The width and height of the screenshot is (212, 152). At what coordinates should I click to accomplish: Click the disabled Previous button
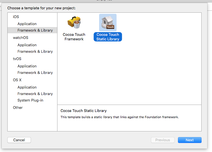tap(163, 140)
